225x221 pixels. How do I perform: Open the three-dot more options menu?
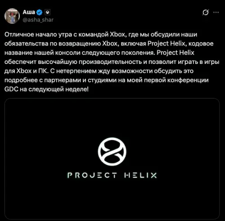point(216,13)
